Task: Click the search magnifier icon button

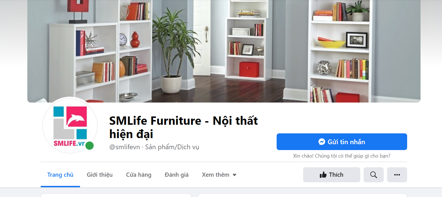Action: coord(373,175)
